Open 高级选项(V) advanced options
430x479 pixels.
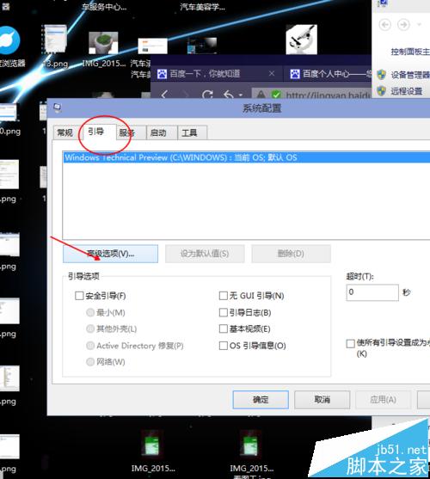[x=110, y=254]
